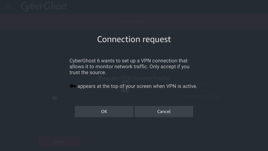Screen dimensions: 268x151
Task: Click the red dots under phone icon
Action: tap(125, 101)
